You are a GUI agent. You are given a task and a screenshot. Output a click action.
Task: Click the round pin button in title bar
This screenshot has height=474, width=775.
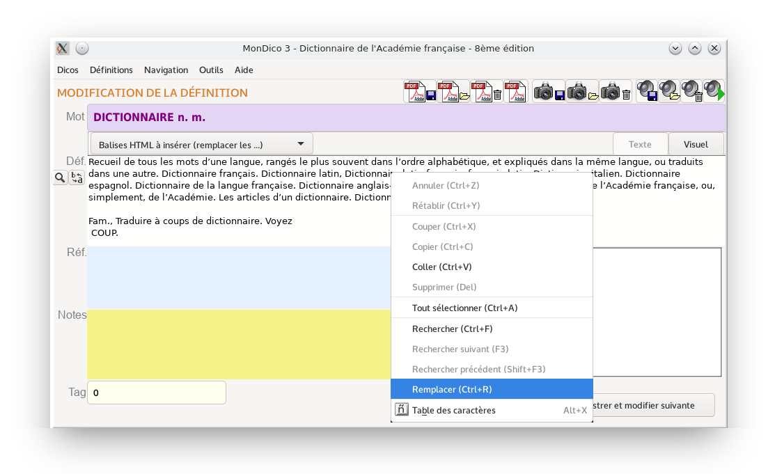(x=82, y=48)
